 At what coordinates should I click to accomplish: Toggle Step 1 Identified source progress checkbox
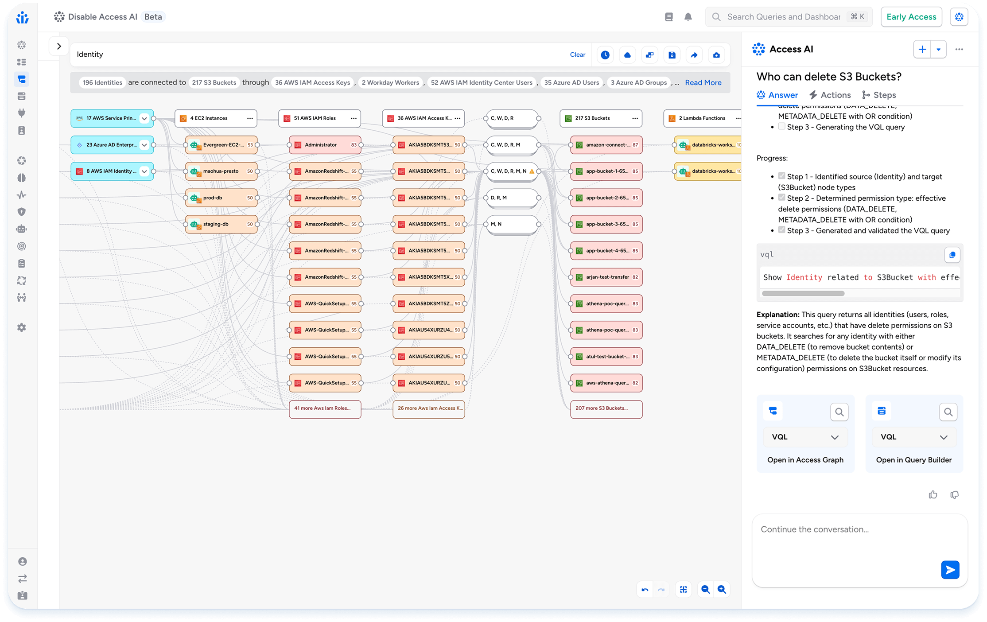click(x=782, y=176)
